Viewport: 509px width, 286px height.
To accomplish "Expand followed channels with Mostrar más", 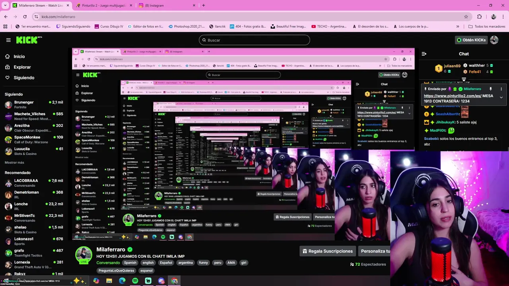I will click(x=14, y=162).
